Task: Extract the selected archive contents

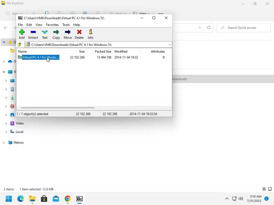Action: pos(33,34)
